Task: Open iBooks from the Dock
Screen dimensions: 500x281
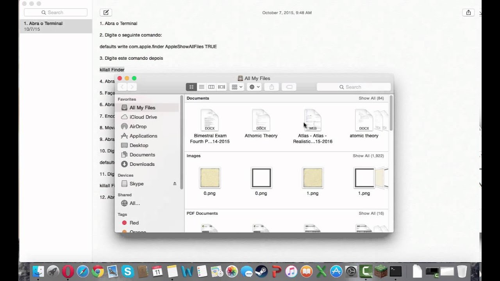Action: [x=306, y=271]
